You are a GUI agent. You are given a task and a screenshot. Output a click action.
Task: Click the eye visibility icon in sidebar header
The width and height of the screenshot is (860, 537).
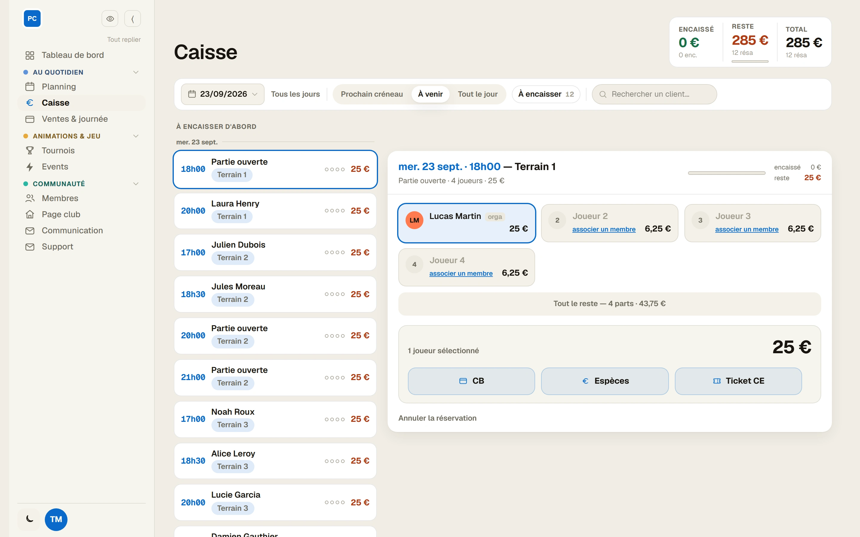110,18
